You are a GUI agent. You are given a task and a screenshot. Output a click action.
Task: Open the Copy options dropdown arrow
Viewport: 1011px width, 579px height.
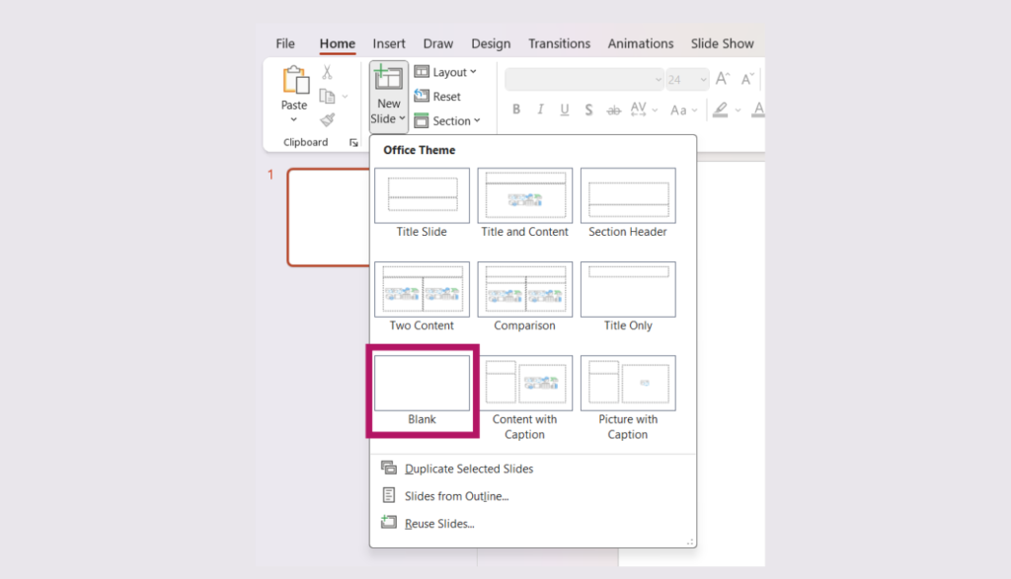point(345,97)
